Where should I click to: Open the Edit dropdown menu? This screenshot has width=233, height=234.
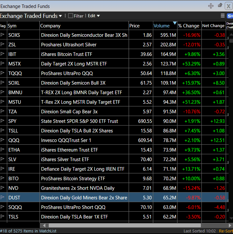coord(94,16)
